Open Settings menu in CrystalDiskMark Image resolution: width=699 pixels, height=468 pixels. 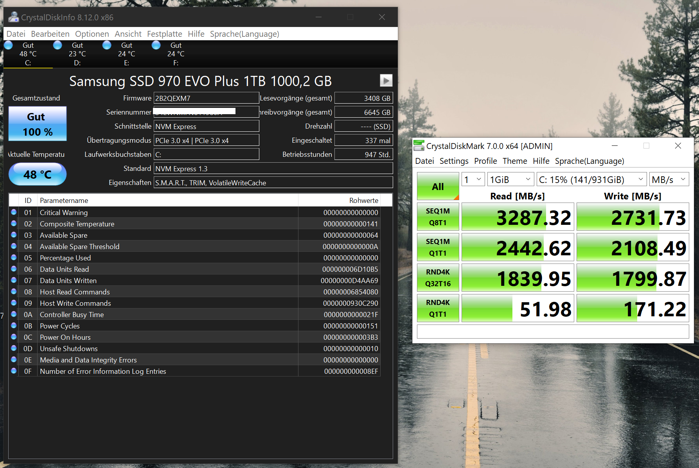(x=454, y=161)
